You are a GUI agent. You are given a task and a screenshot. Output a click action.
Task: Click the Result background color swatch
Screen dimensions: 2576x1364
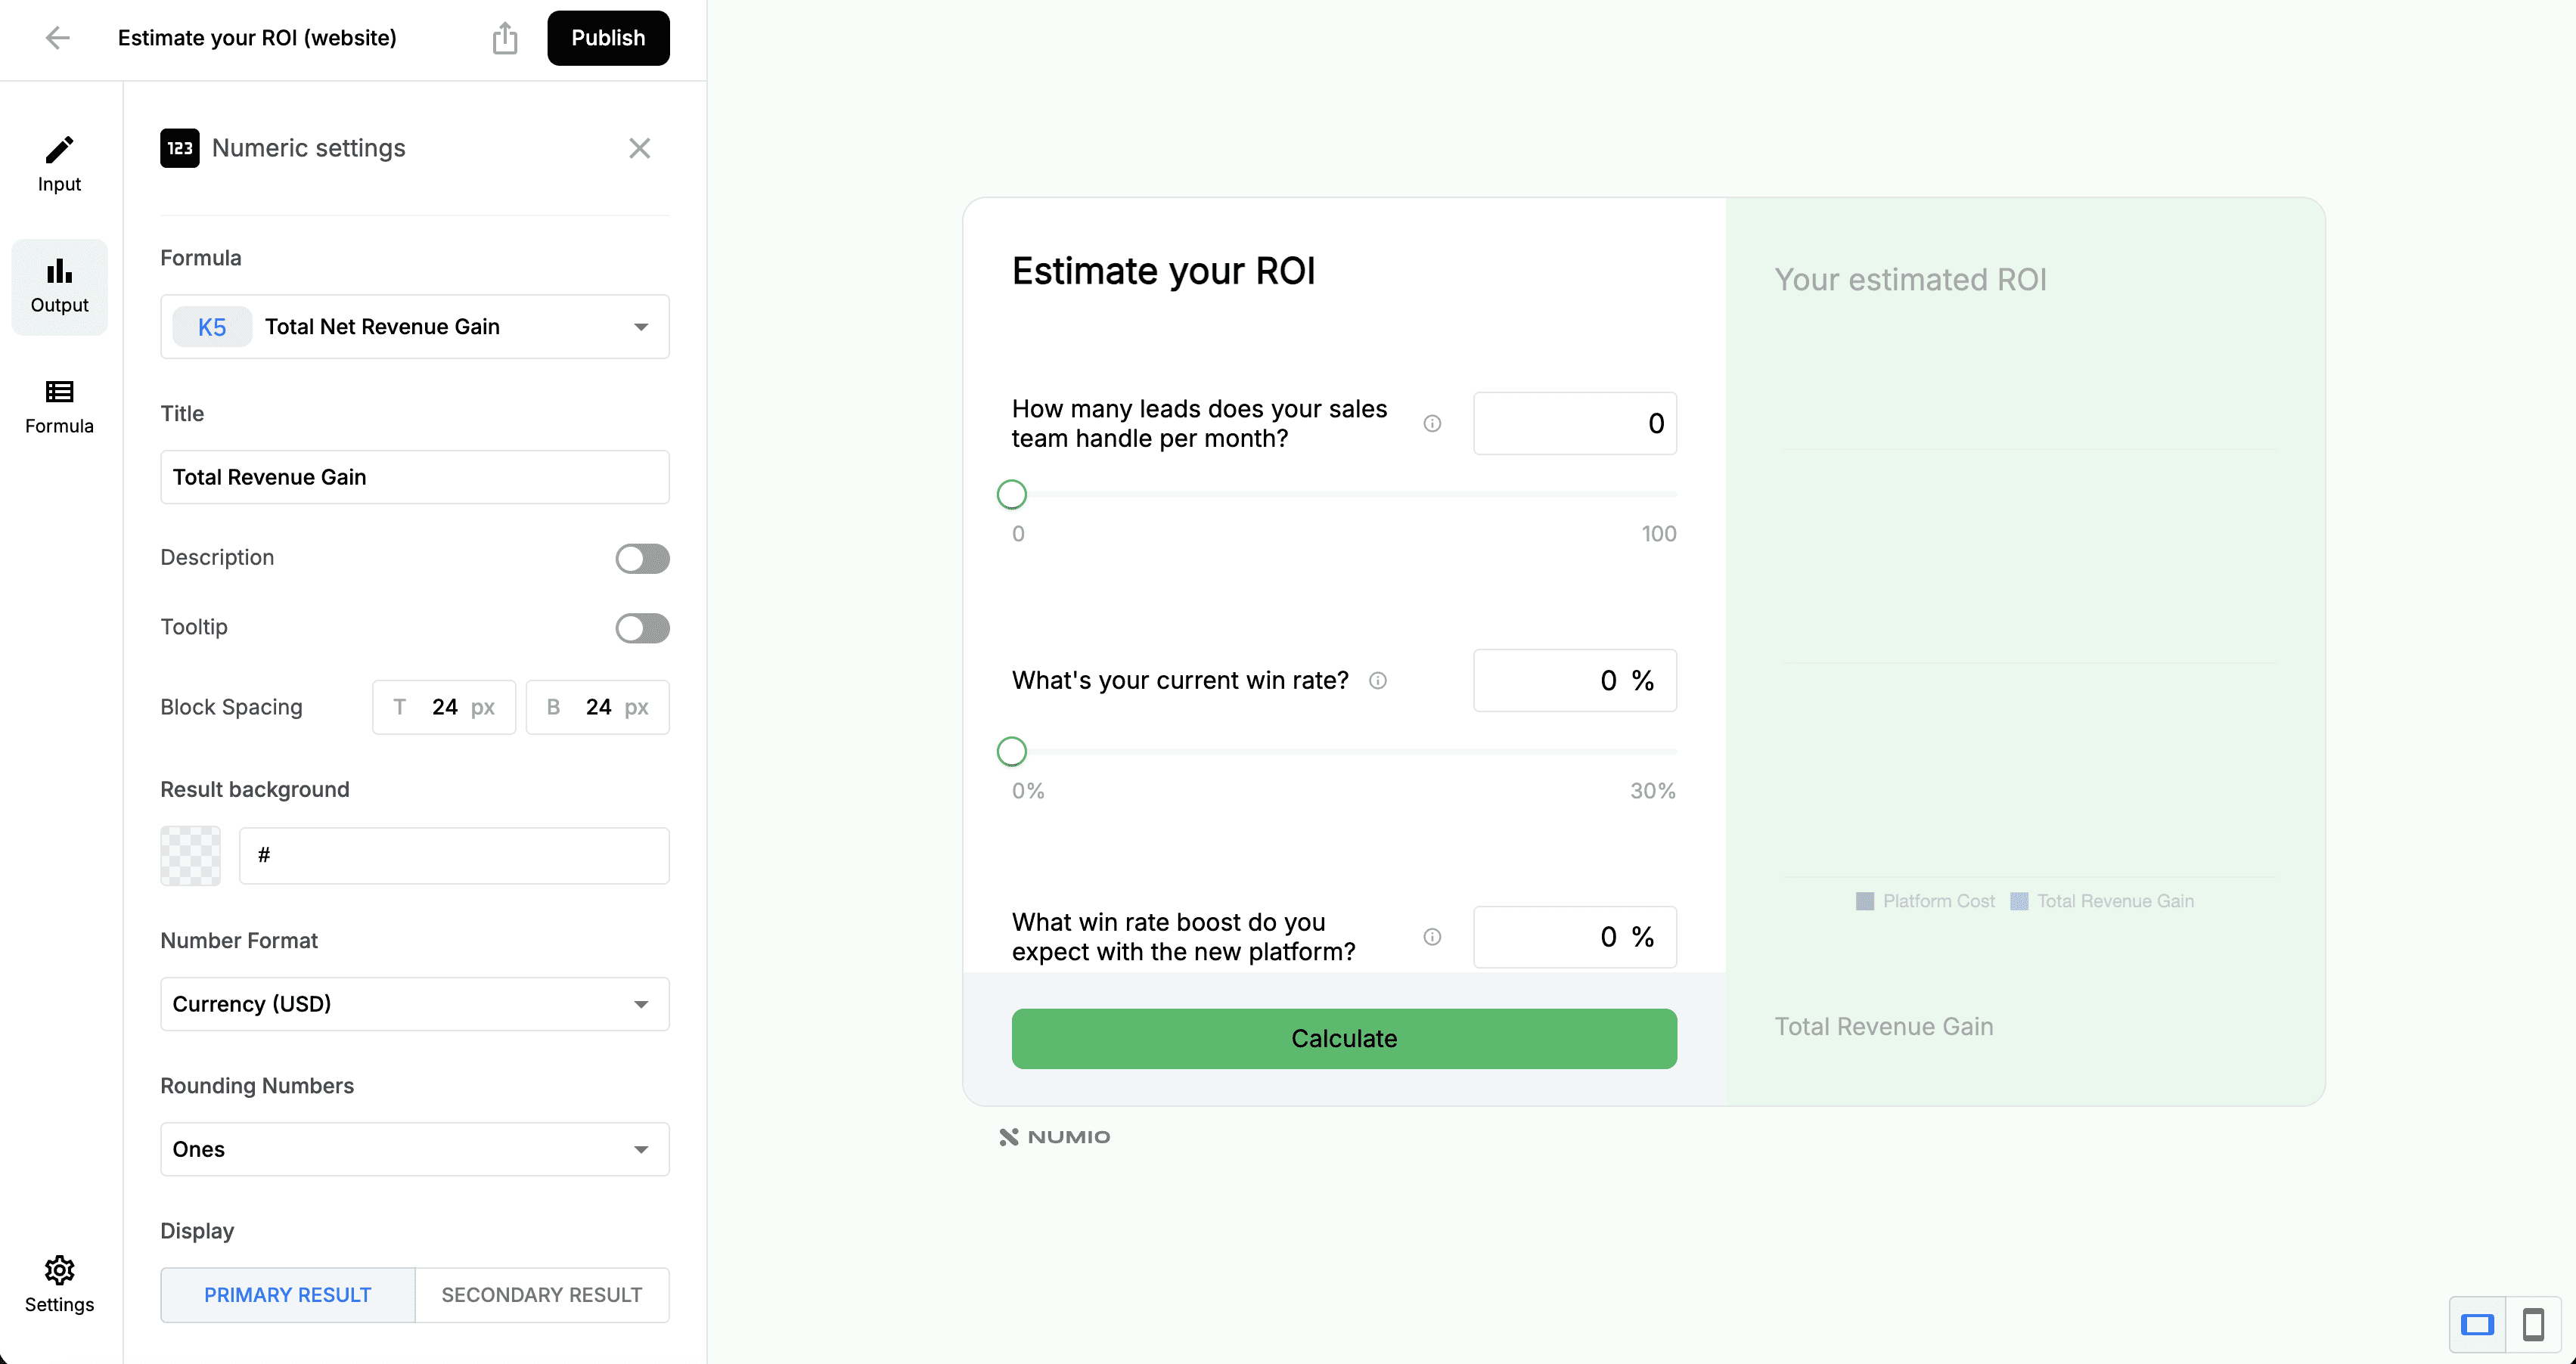[190, 856]
